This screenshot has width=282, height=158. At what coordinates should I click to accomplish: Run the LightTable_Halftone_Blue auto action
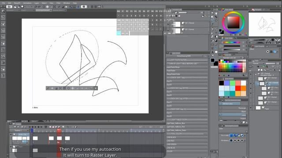coord(187,123)
